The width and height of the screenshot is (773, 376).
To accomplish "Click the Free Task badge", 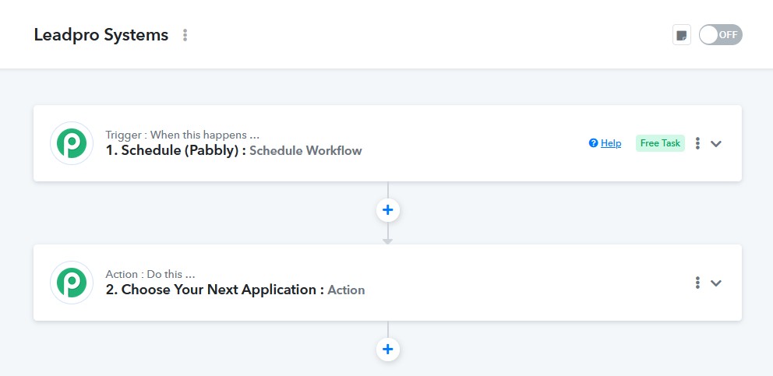I will coord(660,143).
